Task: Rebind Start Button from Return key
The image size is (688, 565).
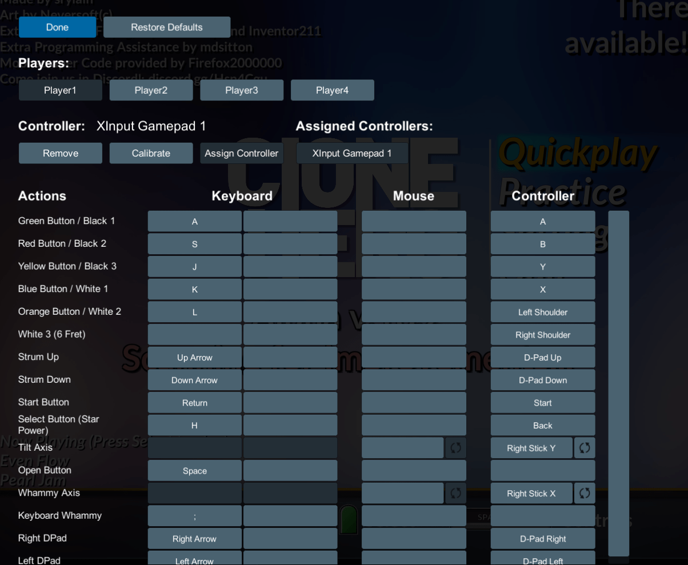Action: [194, 403]
